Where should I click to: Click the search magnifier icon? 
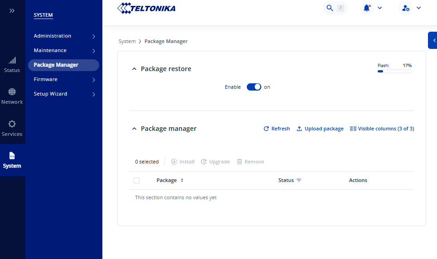point(330,8)
